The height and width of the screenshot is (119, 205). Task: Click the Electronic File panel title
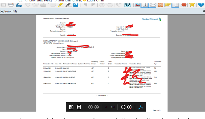coord(9,11)
